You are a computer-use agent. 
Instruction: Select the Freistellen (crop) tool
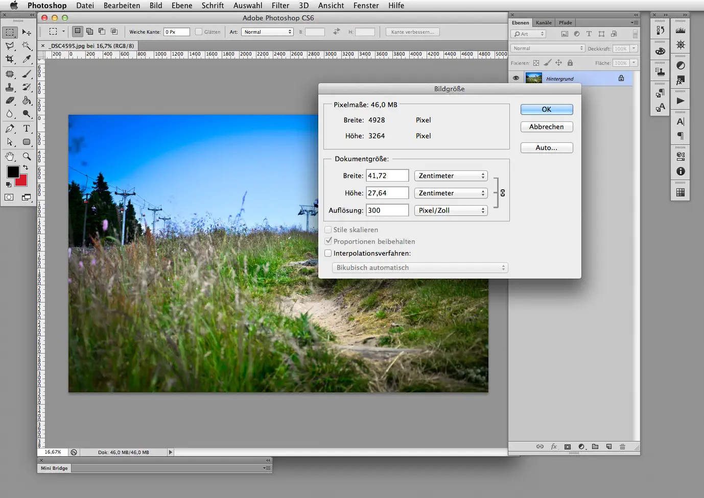(9, 59)
